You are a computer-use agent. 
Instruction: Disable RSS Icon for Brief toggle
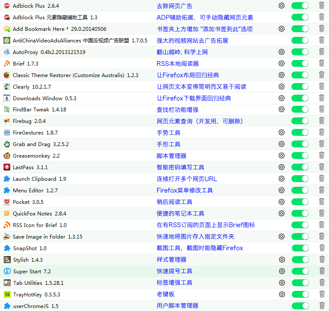(300, 225)
